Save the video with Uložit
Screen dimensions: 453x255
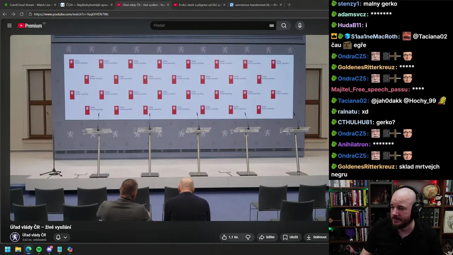pos(290,237)
